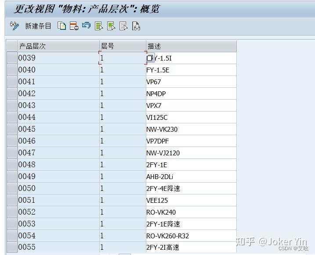Viewport: 315px width, 255px height.
Task: Click the NW-VJ2120 description field
Action: pyautogui.click(x=191, y=153)
